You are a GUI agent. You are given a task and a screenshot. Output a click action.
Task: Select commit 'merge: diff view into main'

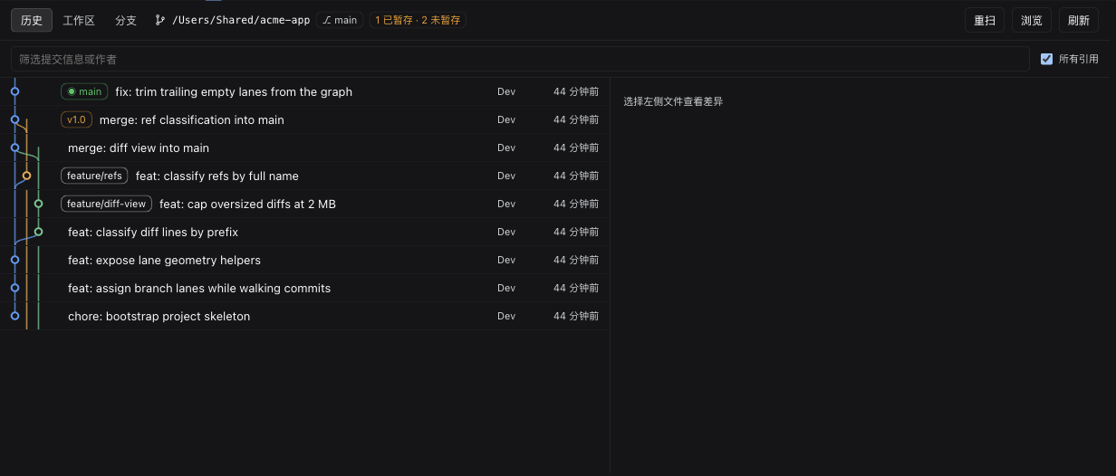click(x=304, y=148)
